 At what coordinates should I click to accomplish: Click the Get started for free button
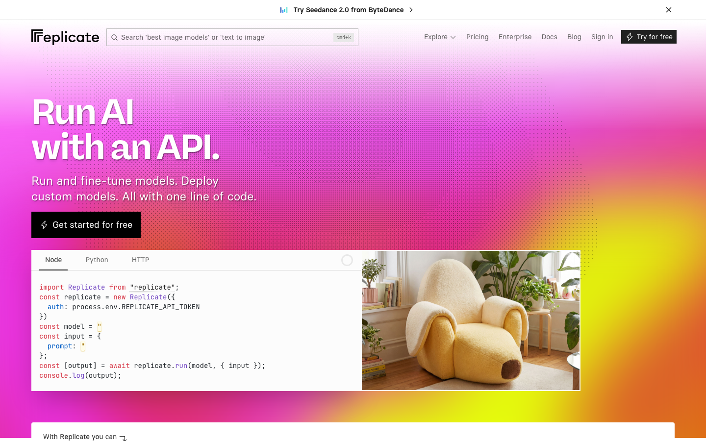tap(86, 225)
